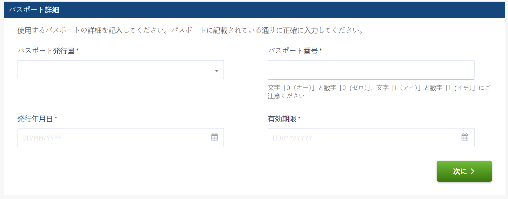Click the passport instructions sentence at top
The image size is (508, 199).
[190, 31]
